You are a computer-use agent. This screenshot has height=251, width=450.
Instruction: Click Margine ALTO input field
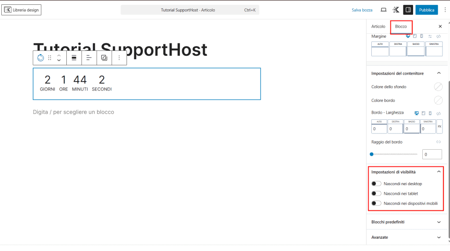pyautogui.click(x=380, y=51)
